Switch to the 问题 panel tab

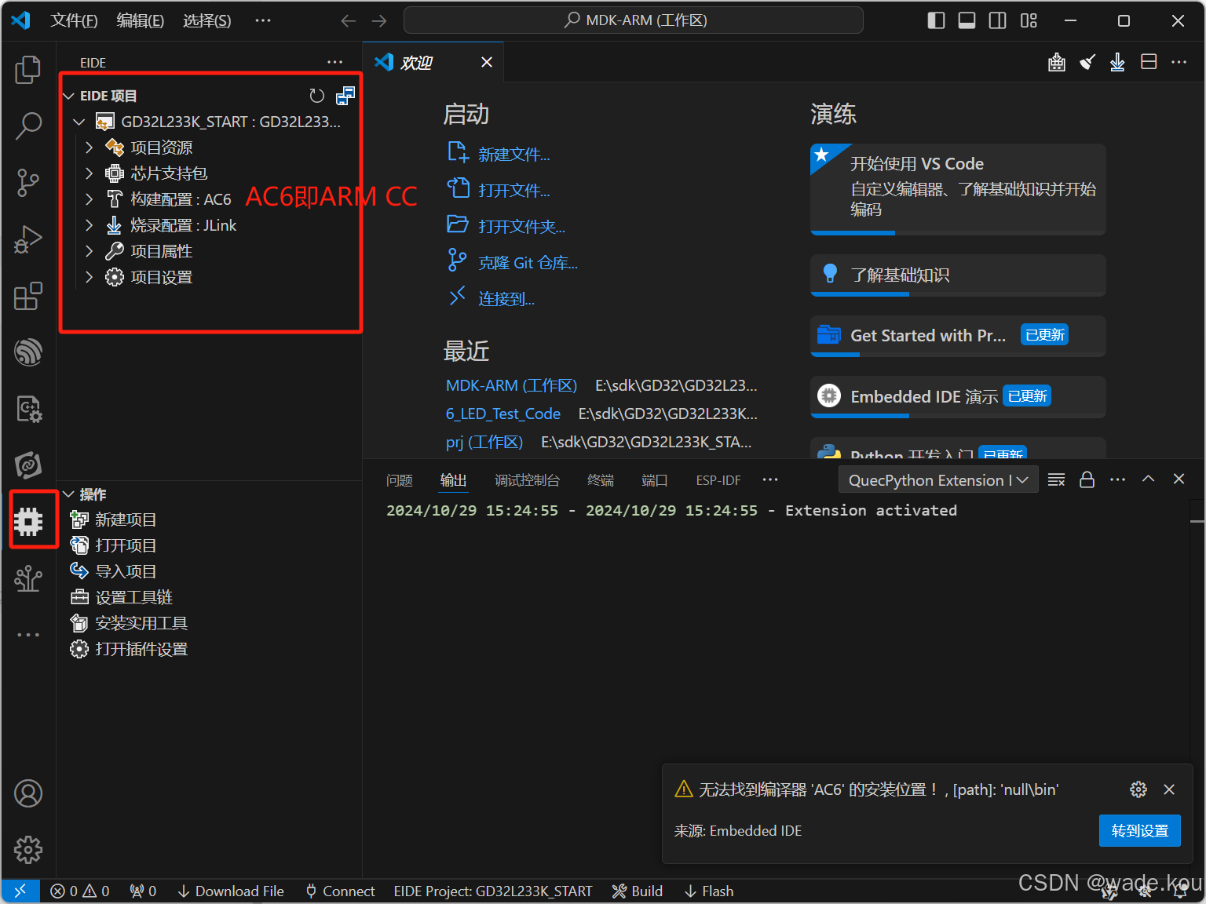(x=400, y=480)
